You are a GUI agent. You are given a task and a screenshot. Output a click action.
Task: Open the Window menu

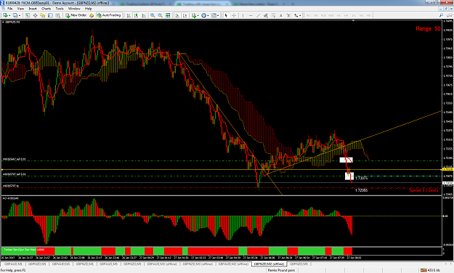click(74, 9)
